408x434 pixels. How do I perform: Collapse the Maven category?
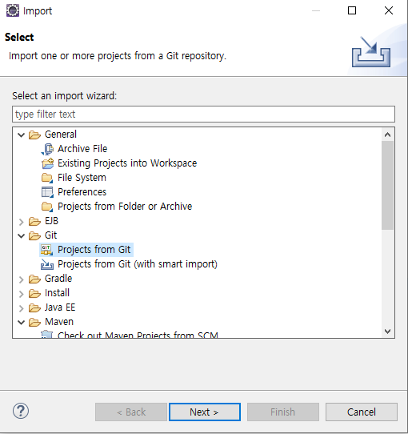pyautogui.click(x=22, y=323)
